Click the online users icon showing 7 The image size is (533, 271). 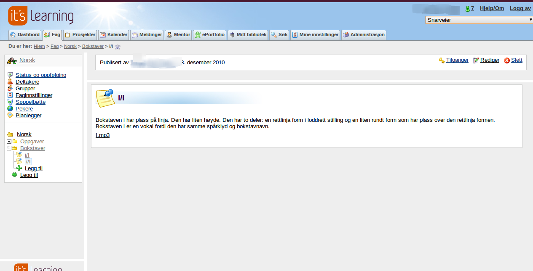coord(467,9)
